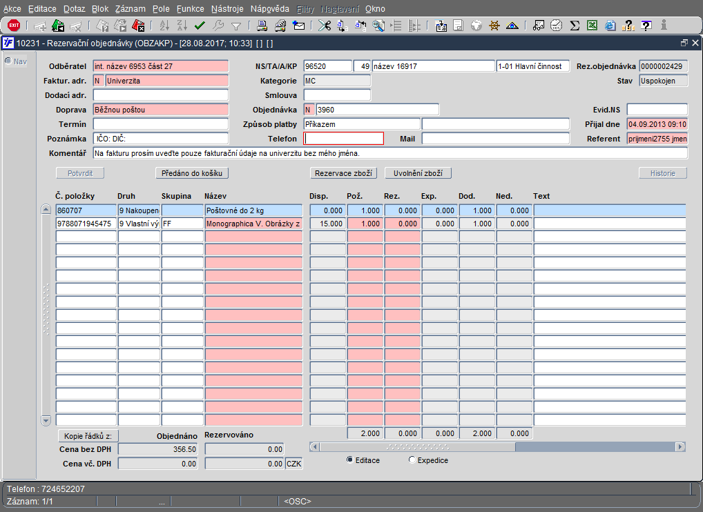Click the globe icon in toolbar
Viewport: 703px width, 512px height.
pyautogui.click(x=476, y=26)
